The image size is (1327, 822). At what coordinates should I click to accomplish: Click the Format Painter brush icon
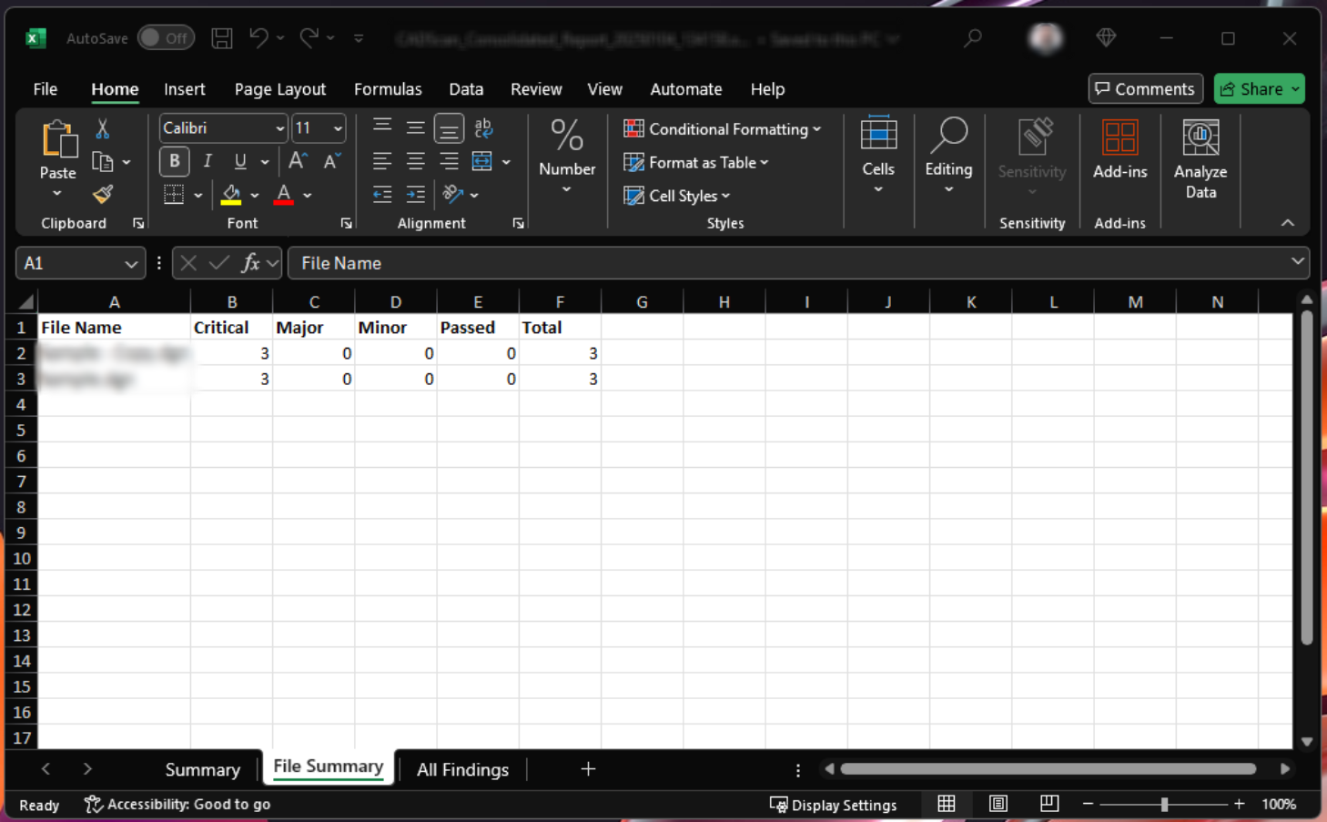tap(103, 194)
